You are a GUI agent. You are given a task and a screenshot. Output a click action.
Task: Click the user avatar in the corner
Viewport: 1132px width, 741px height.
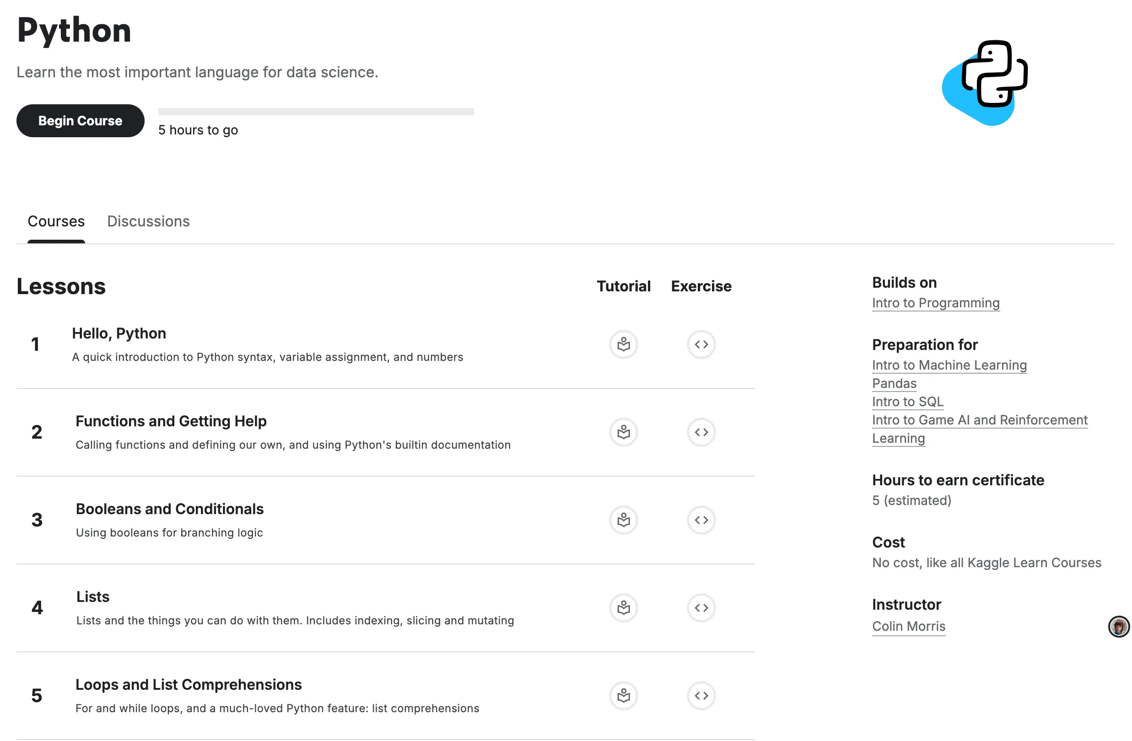pyautogui.click(x=1116, y=626)
